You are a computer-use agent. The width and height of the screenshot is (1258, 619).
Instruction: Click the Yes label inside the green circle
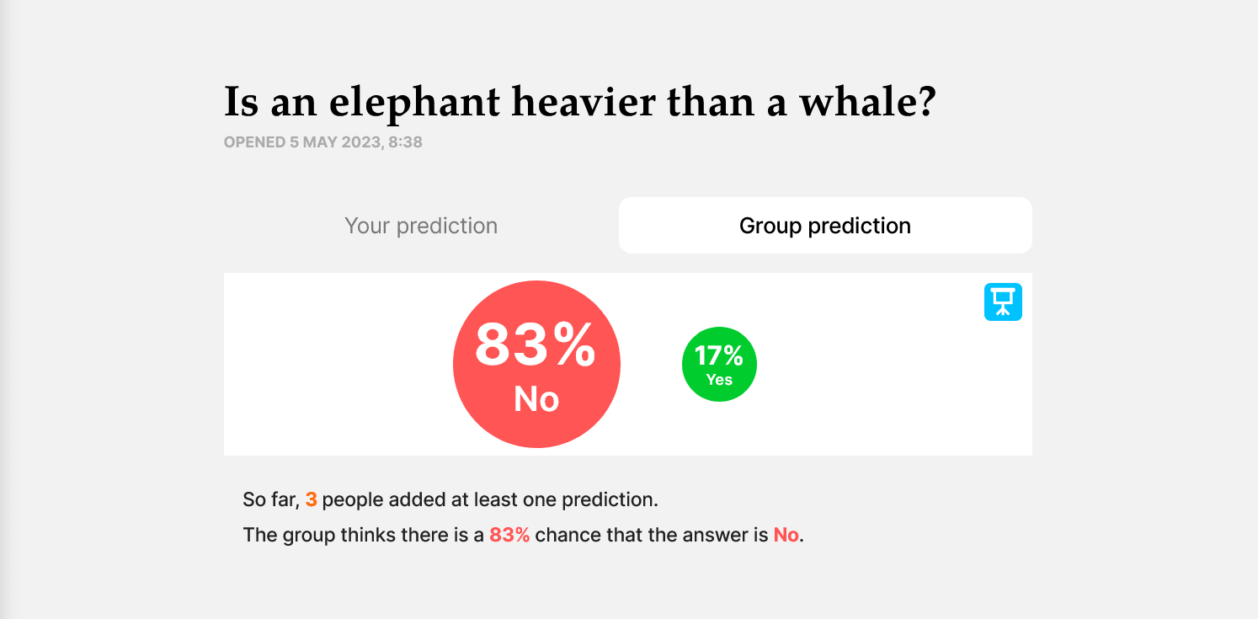719,380
